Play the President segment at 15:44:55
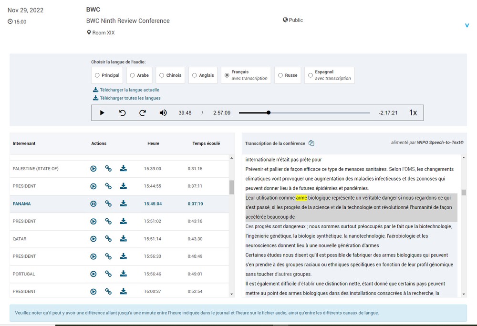 click(x=93, y=186)
